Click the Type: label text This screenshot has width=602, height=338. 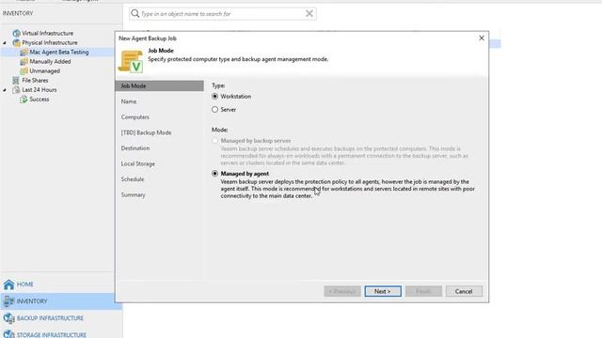click(218, 85)
